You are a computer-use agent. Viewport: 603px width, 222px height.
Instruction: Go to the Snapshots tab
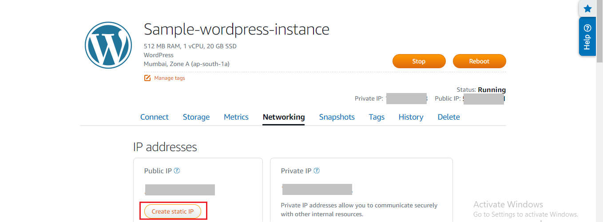click(x=337, y=117)
